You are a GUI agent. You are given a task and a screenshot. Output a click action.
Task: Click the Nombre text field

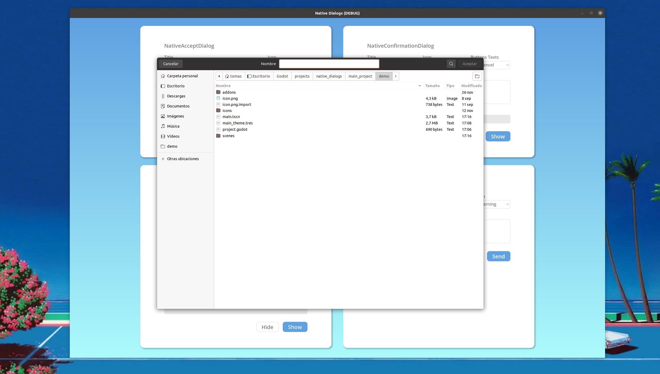tap(329, 64)
